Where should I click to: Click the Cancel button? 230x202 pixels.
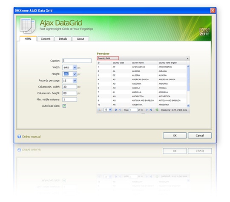[200, 135]
